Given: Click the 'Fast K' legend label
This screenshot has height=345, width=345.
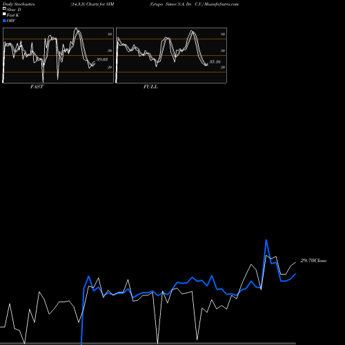Looking at the screenshot, I should pos(13,15).
